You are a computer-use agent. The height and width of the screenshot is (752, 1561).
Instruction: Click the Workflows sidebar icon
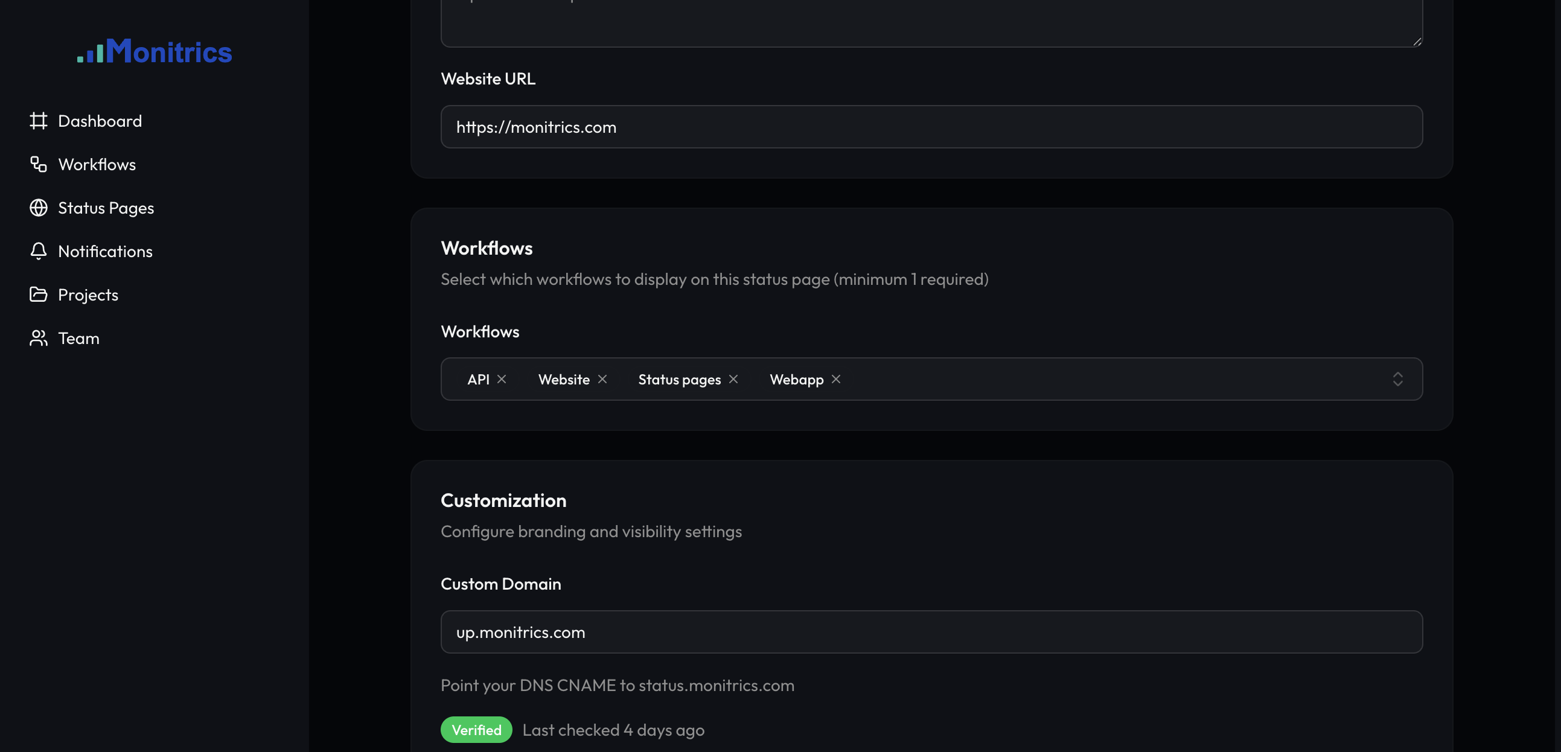coord(38,164)
